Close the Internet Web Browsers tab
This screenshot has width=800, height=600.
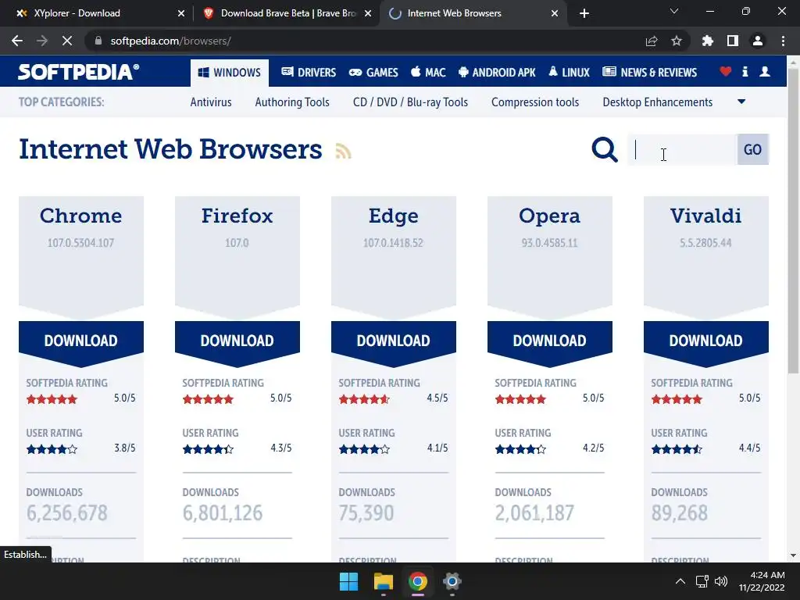tap(555, 14)
